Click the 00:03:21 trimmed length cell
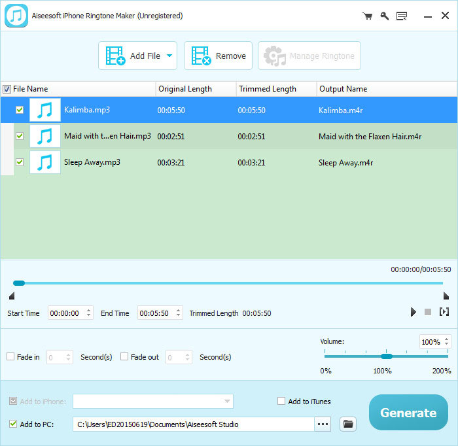Viewport: 458px width, 446px height. coord(251,163)
